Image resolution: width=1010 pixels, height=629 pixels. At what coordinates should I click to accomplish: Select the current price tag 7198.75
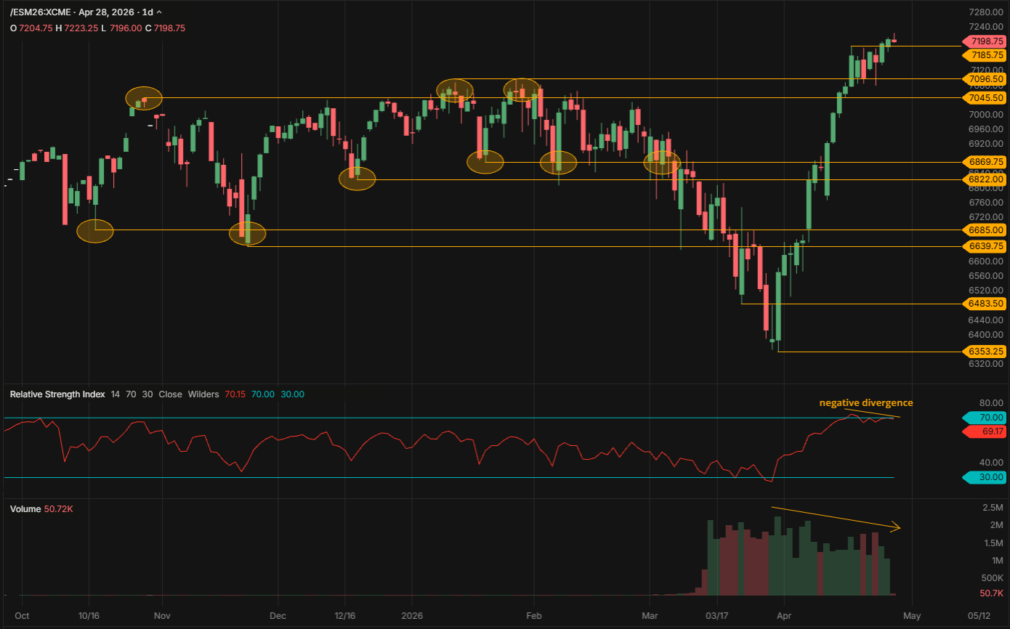985,41
